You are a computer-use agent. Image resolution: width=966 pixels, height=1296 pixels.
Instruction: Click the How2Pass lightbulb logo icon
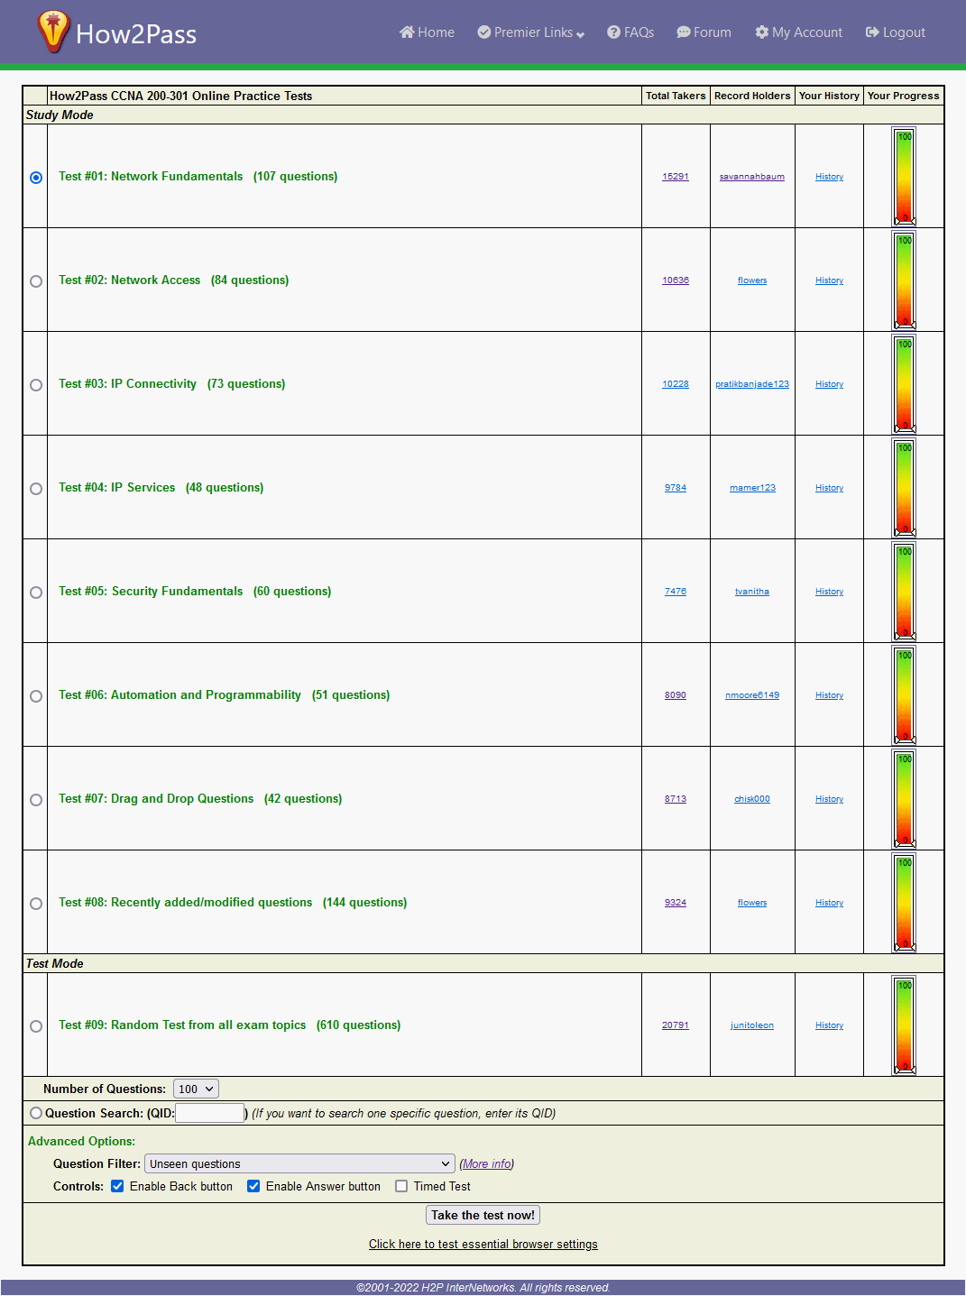pos(53,32)
